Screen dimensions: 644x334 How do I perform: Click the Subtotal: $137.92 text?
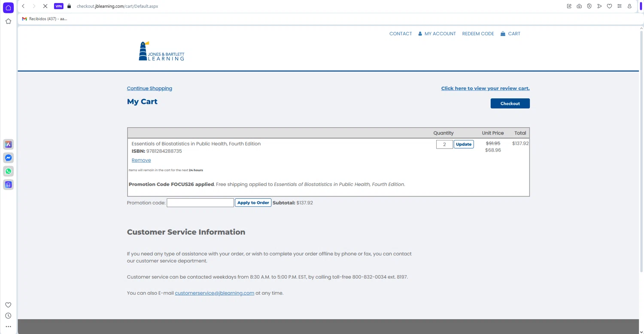pyautogui.click(x=293, y=203)
